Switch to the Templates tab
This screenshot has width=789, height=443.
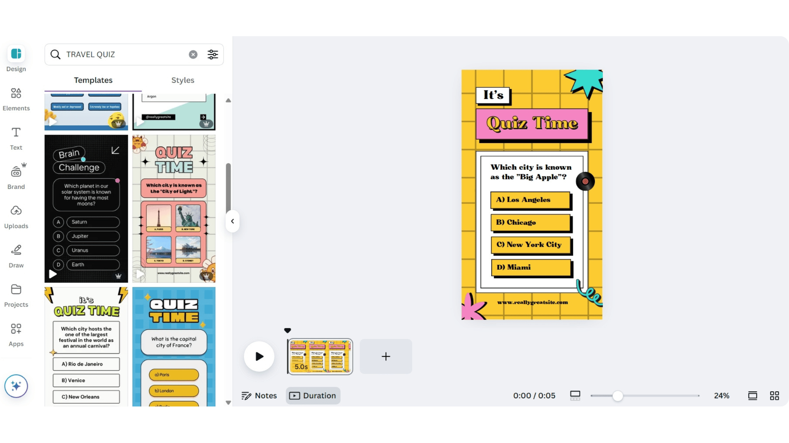93,80
